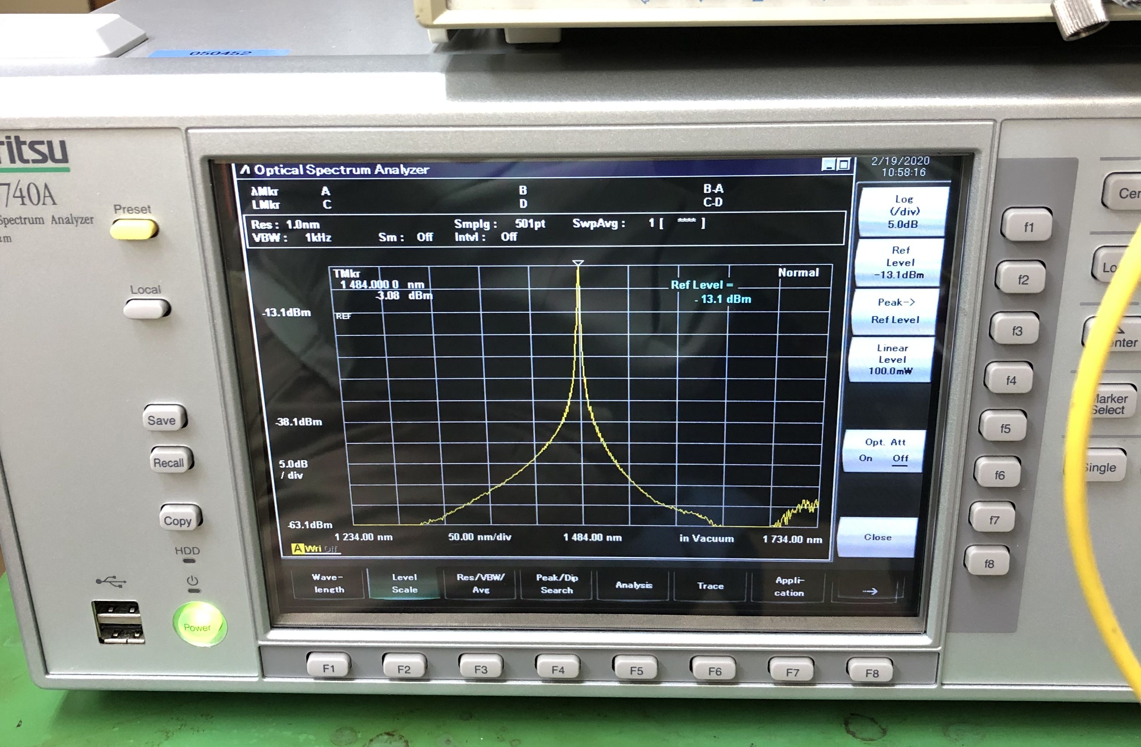Click the TMkr 1 484.000 0 nm readout

pos(382,285)
